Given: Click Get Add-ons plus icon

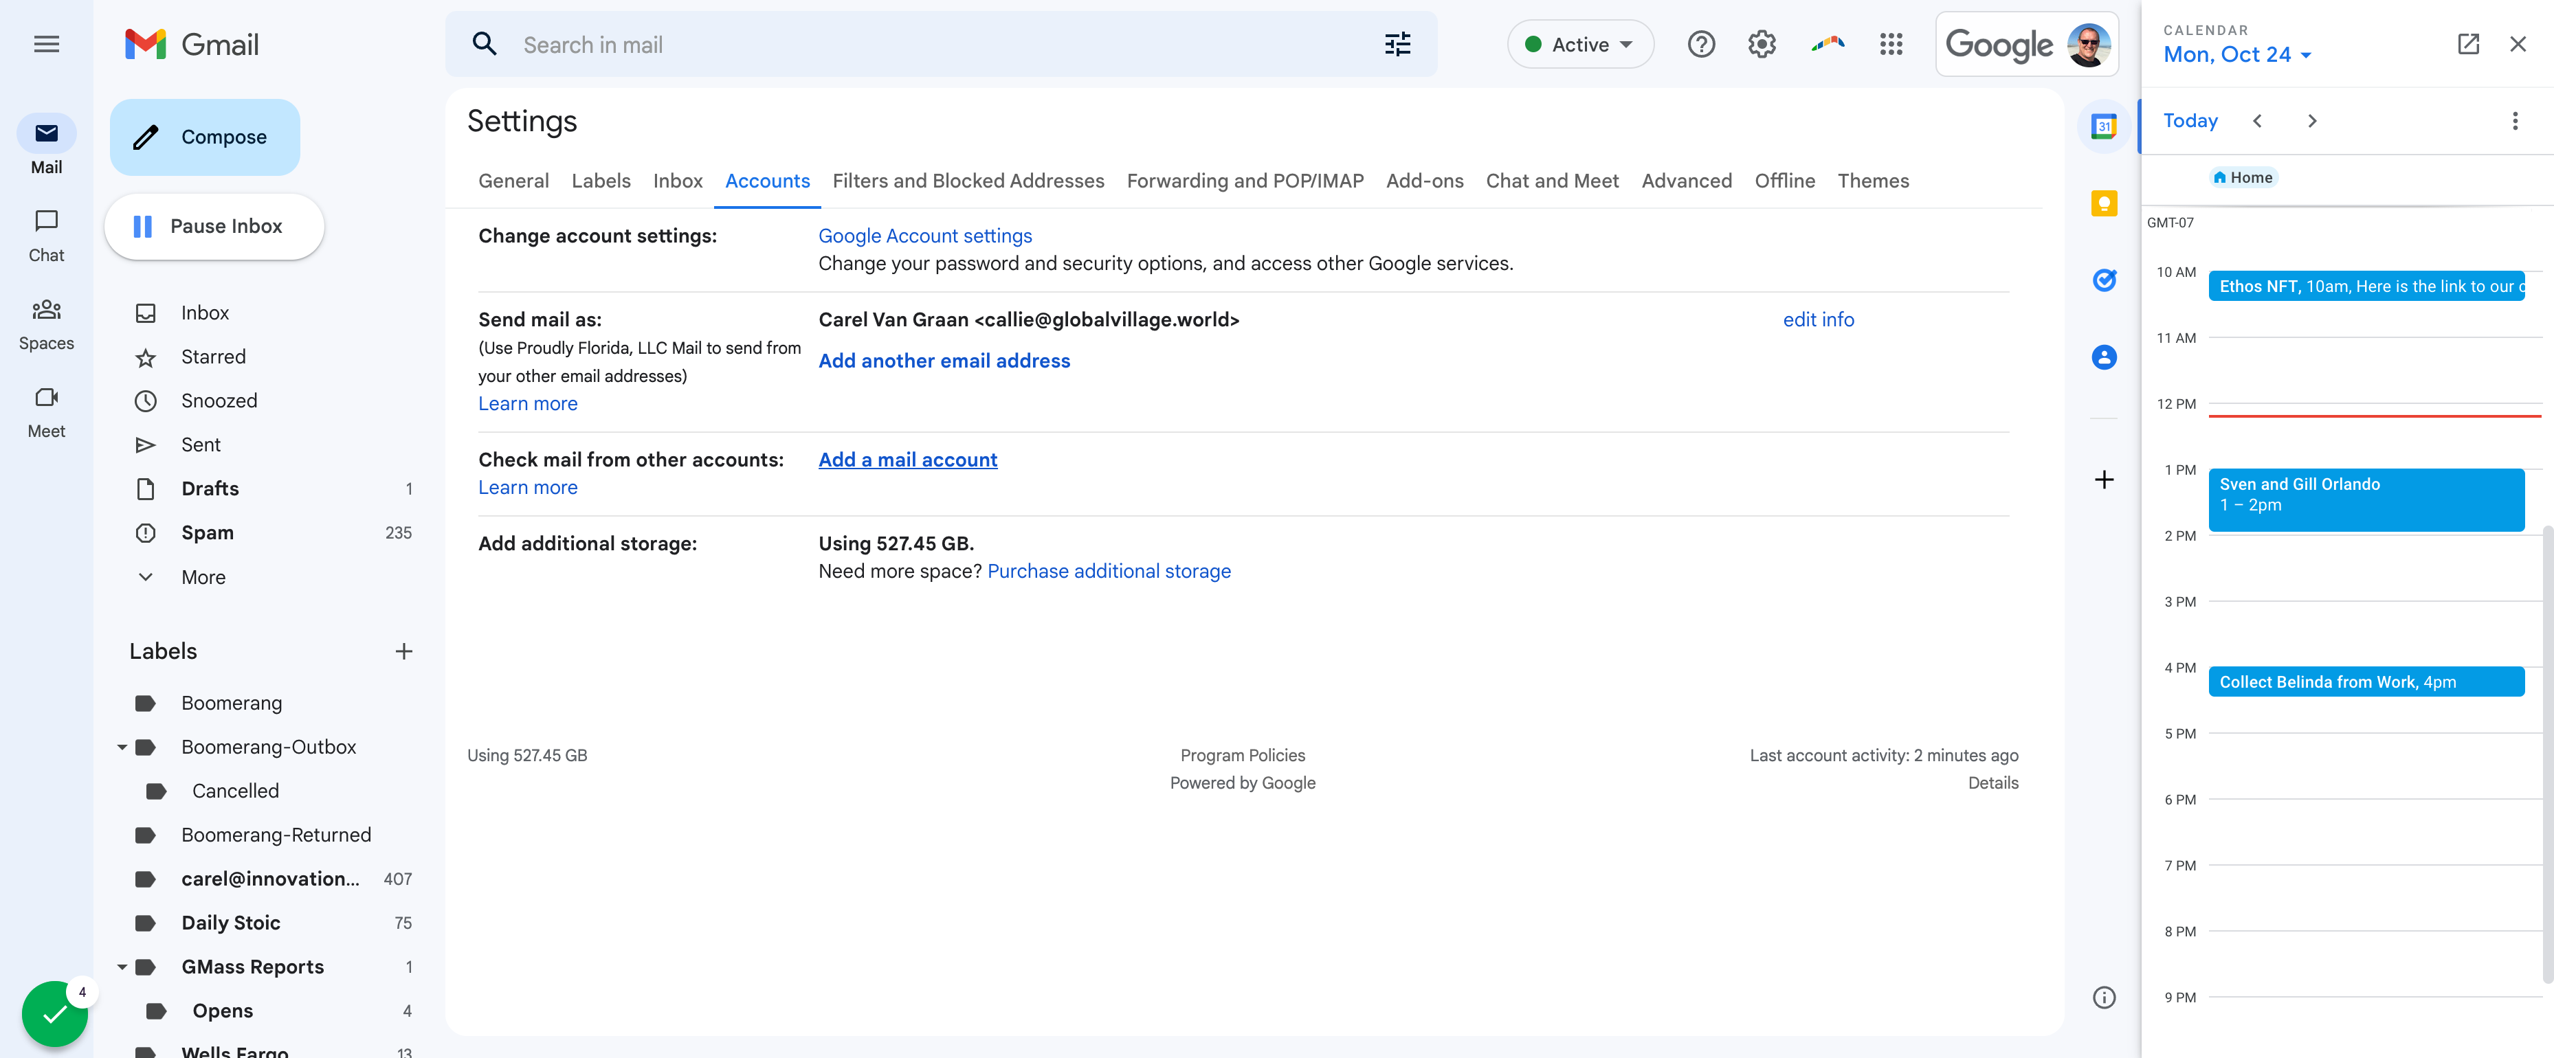Looking at the screenshot, I should [x=2103, y=480].
